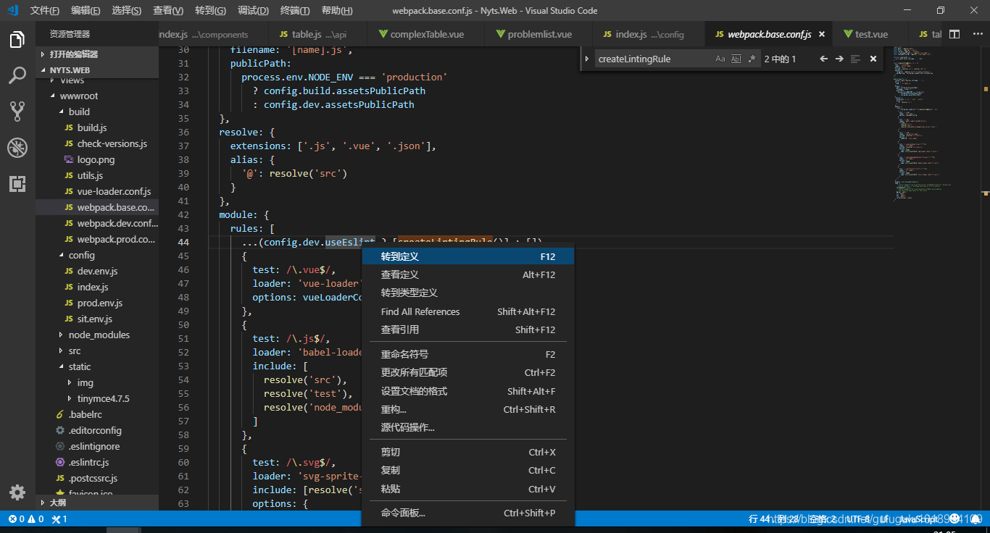
Task: Open logo.png in explorer
Action: click(x=96, y=159)
